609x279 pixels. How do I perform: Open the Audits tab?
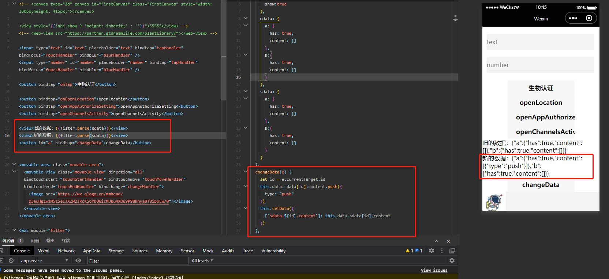click(x=228, y=251)
